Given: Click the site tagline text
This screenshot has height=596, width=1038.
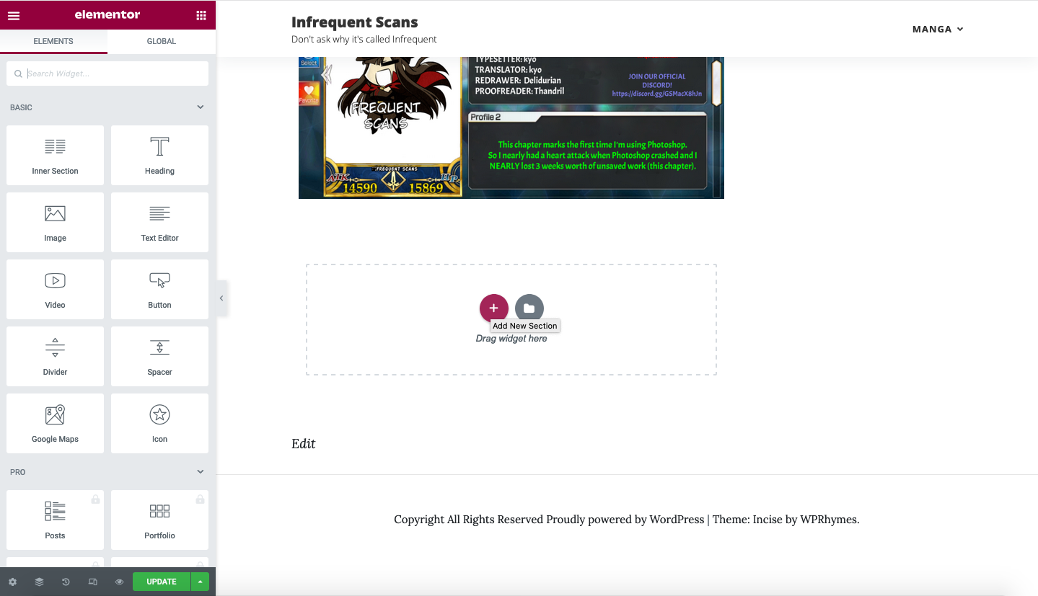Looking at the screenshot, I should 364,40.
